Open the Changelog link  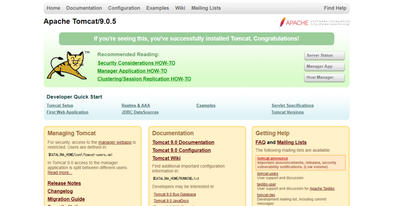[x=60, y=191]
